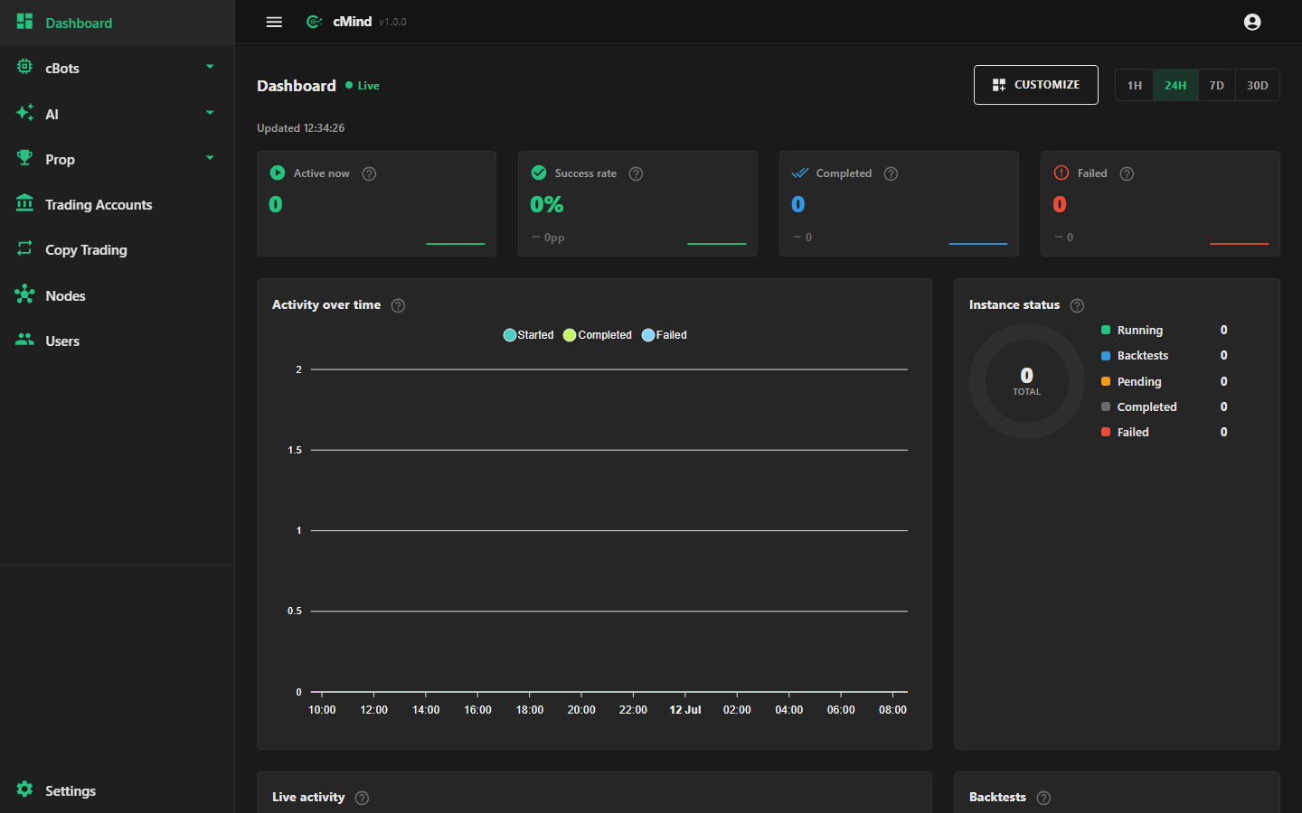The height and width of the screenshot is (813, 1302).
Task: Go to Users page
Action: 118,341
